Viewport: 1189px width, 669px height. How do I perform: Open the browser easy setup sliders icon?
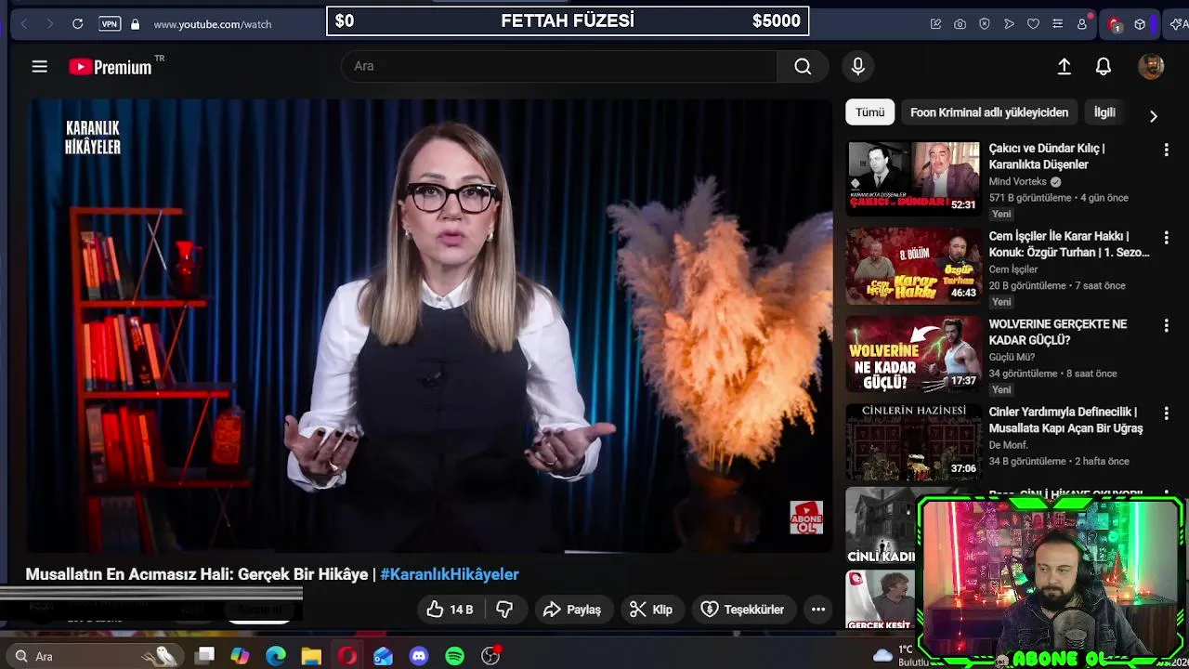[x=1057, y=24]
